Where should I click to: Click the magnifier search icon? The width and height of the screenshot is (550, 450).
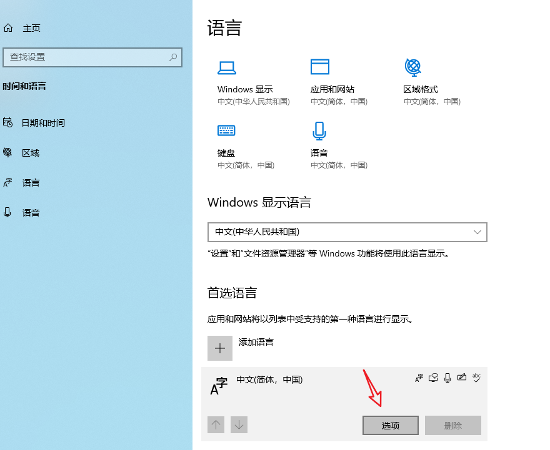click(x=173, y=57)
